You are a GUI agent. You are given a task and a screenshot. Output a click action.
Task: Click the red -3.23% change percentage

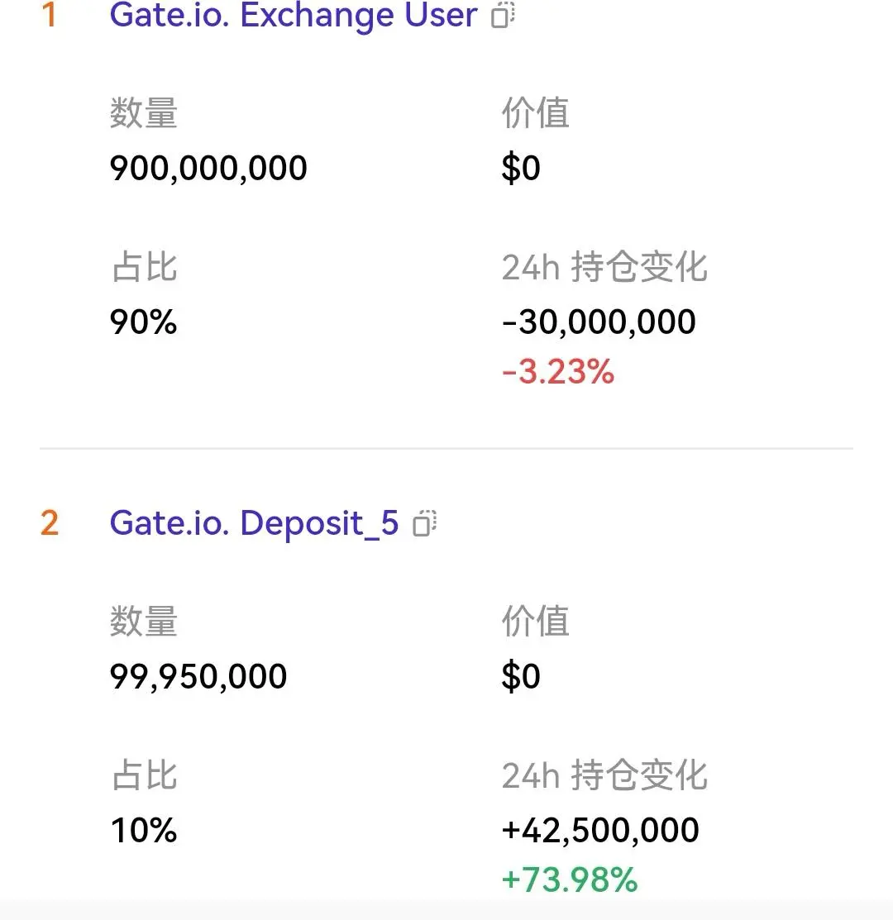(558, 372)
